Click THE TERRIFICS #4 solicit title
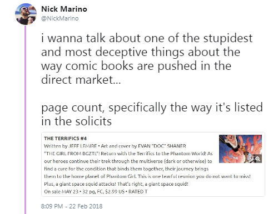Screen dimensions: 278x214 click(65, 139)
